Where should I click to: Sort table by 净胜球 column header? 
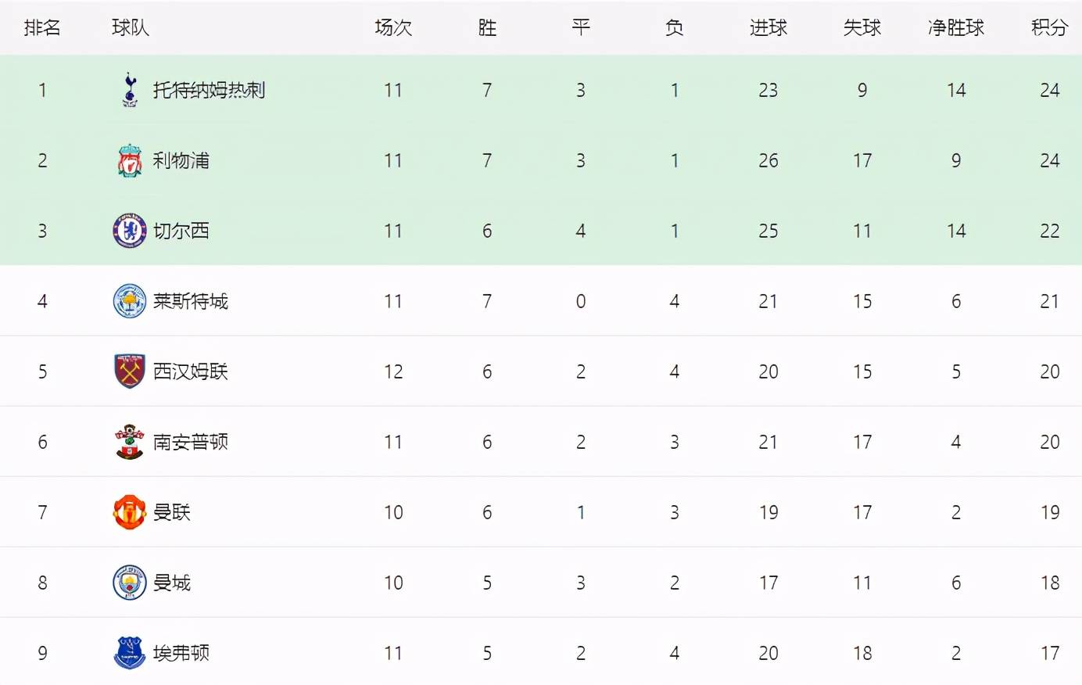tap(956, 27)
